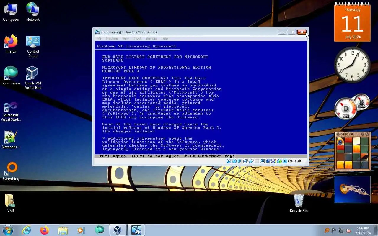
Task: Select the Everything desktop shortcut
Action: click(11, 171)
